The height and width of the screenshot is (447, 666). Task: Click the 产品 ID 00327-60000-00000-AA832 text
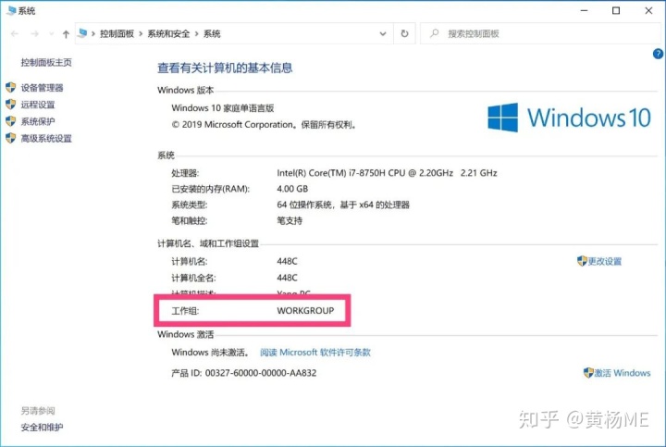click(244, 373)
